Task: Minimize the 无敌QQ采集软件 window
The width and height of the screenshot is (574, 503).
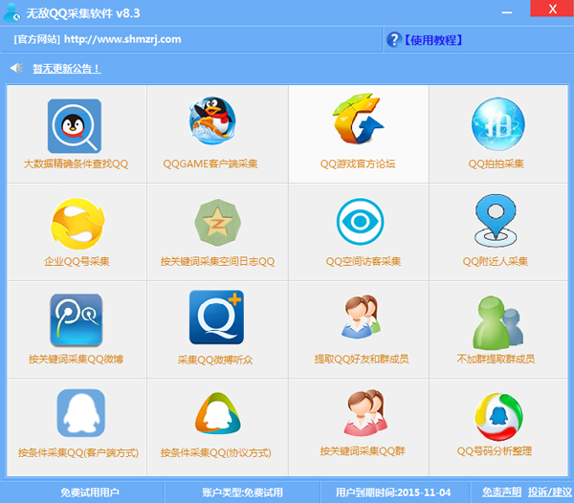Action: tap(507, 12)
